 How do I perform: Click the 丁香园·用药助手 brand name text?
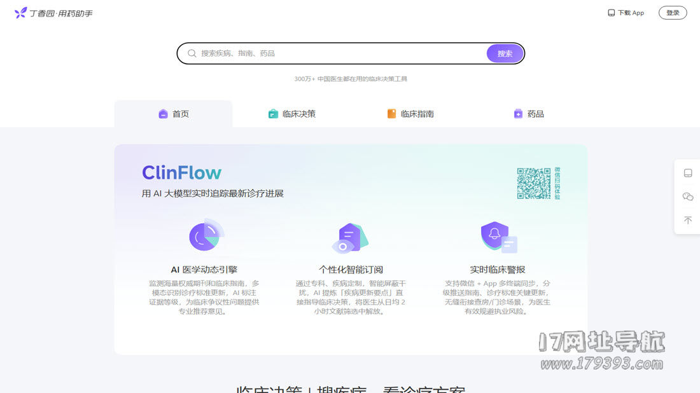[x=61, y=13]
